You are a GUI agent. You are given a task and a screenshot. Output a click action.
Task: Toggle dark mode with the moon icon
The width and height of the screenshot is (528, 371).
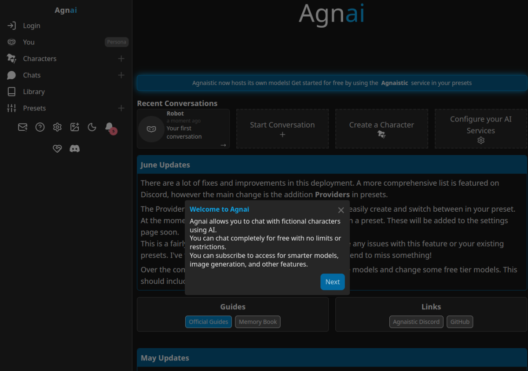[92, 127]
